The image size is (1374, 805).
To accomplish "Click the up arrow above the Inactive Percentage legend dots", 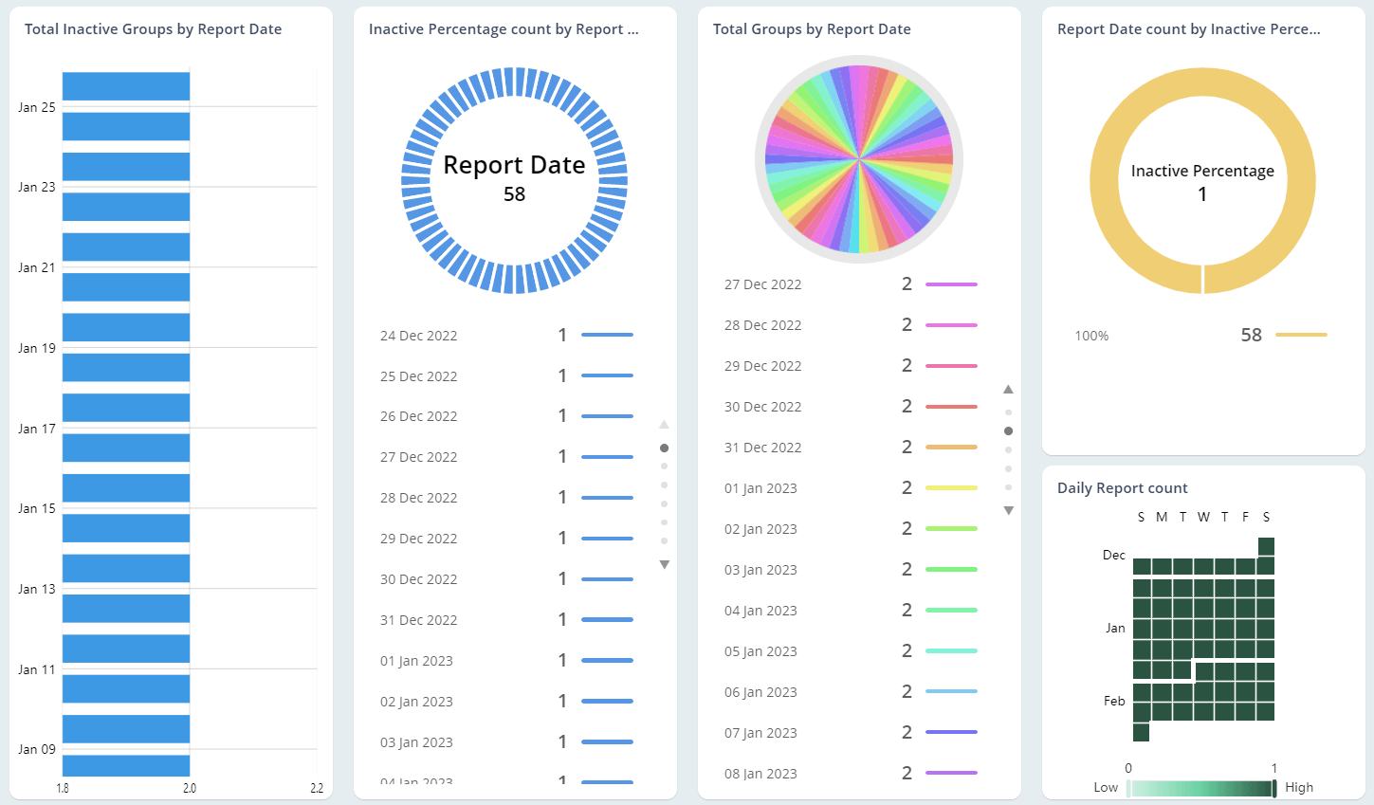I will [x=665, y=424].
